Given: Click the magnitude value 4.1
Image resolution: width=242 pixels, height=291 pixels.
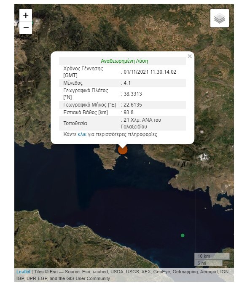Looking at the screenshot, I should click(x=127, y=83).
